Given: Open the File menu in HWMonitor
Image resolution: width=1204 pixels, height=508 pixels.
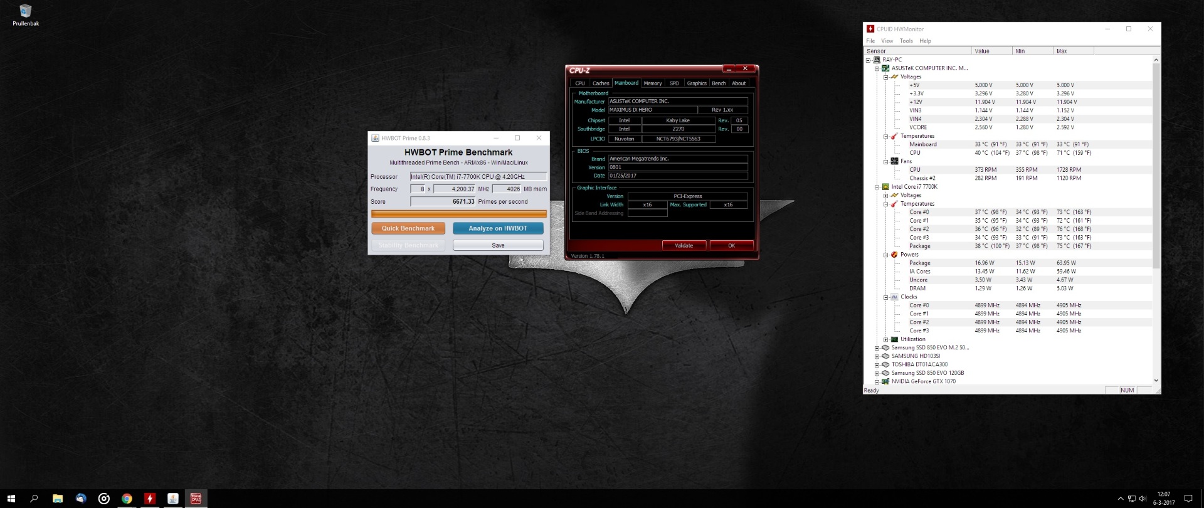Looking at the screenshot, I should pyautogui.click(x=870, y=41).
